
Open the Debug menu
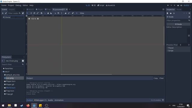(x=18, y=5)
